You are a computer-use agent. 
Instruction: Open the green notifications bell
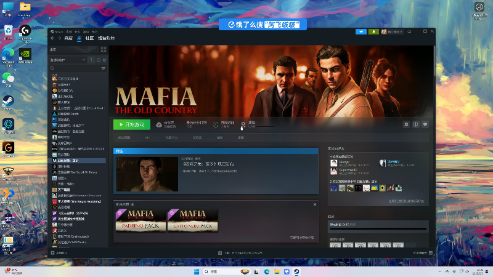tap(373, 32)
